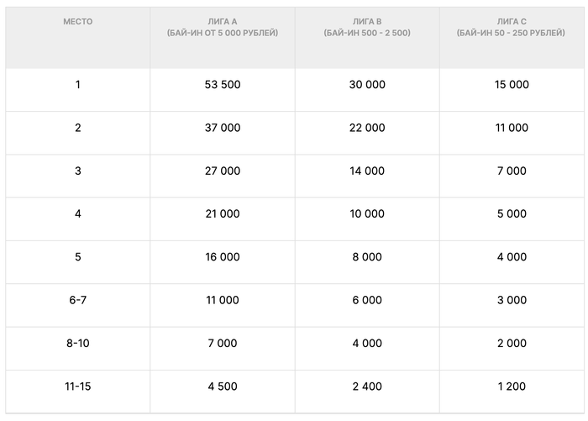Select the ЛИГА A column header
This screenshot has width=588, height=421.
[x=223, y=38]
